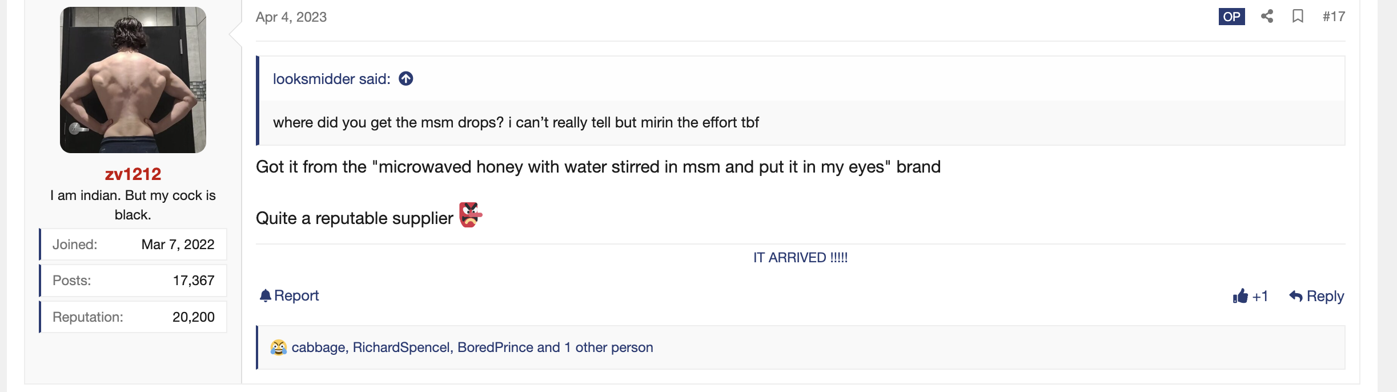
Task: Bookmark post #17 with the bookmark icon
Action: point(1298,16)
